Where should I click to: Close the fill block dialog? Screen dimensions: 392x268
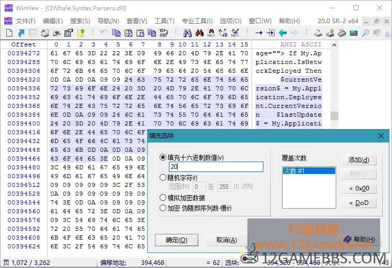(381, 136)
